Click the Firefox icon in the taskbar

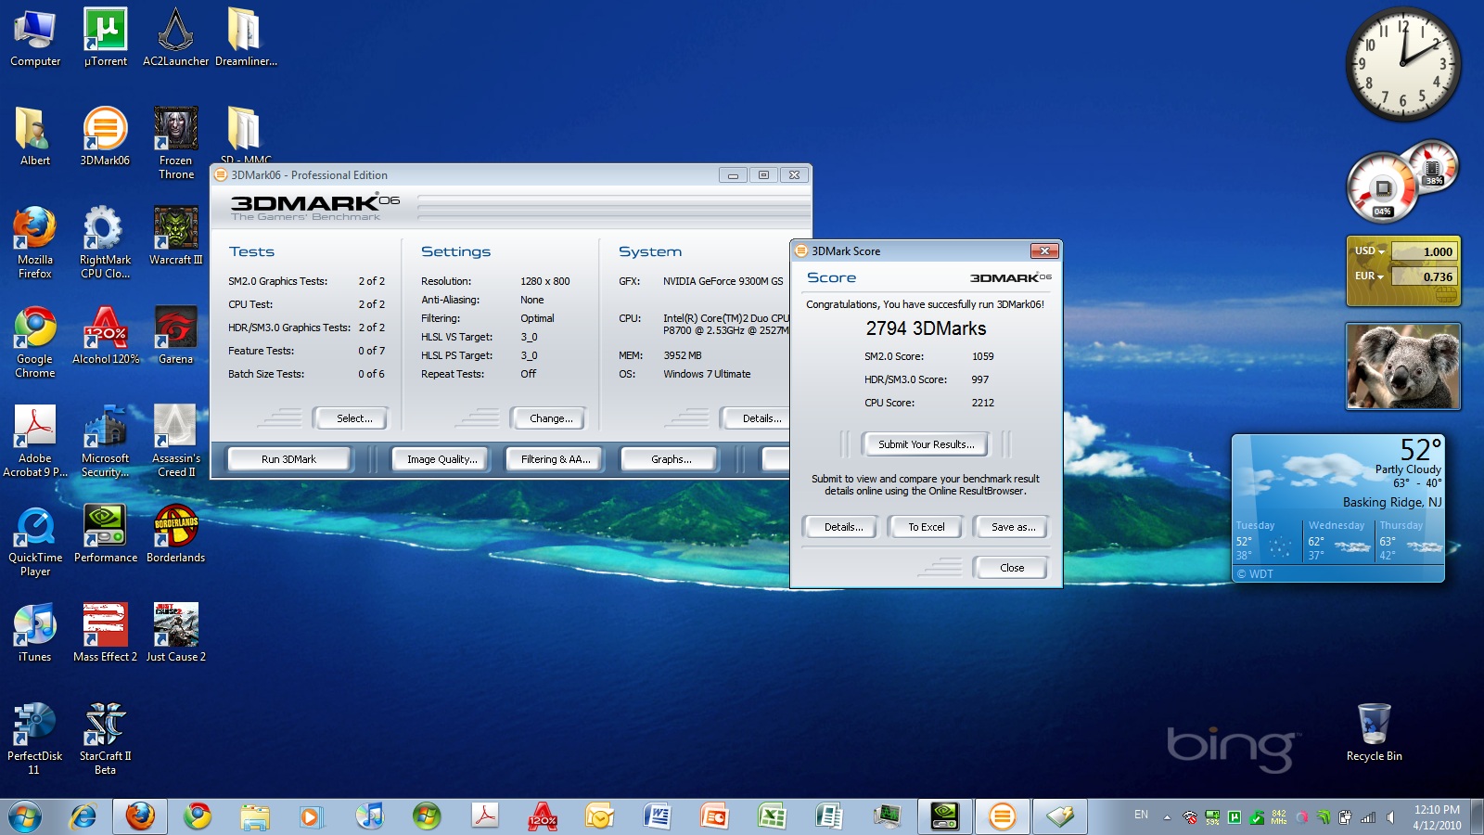[140, 816]
